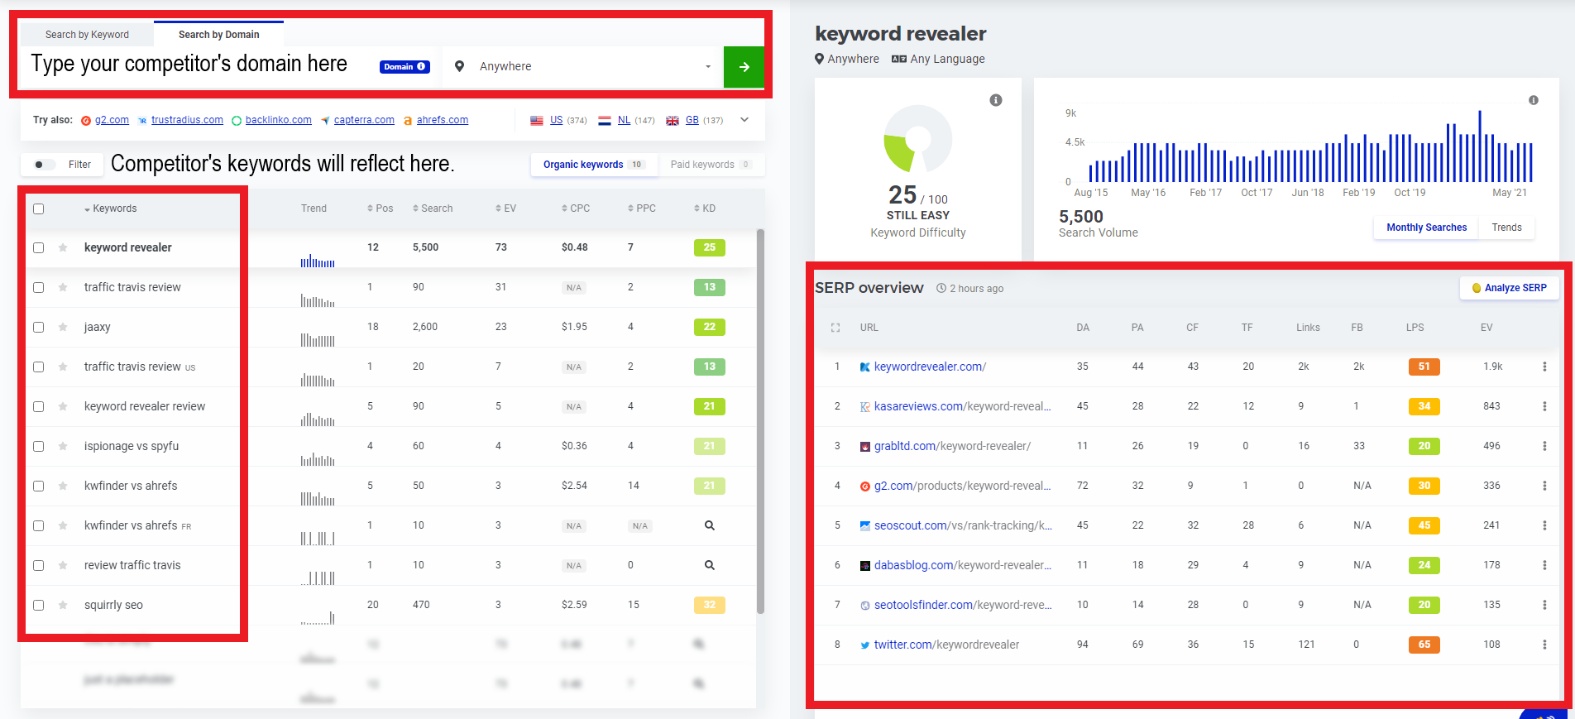Sort by Keywords column

click(110, 209)
